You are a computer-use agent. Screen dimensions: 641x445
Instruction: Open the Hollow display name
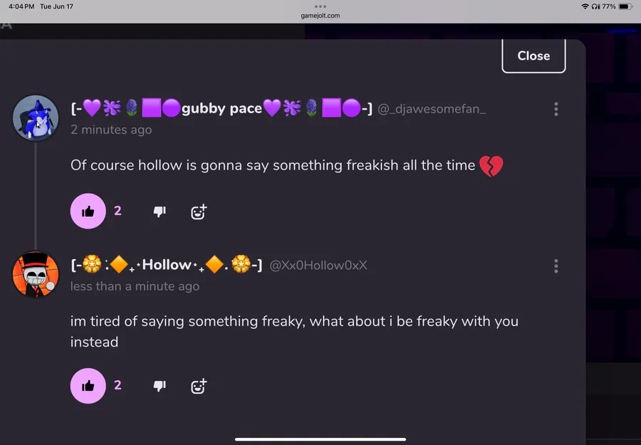[167, 265]
